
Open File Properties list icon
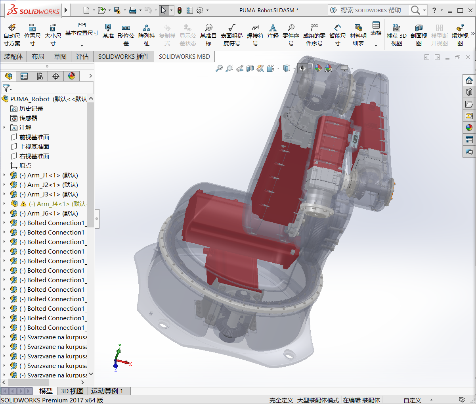point(190,10)
